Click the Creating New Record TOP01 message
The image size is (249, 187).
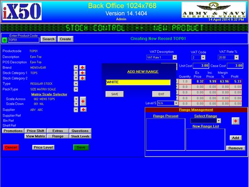[x=158, y=38]
